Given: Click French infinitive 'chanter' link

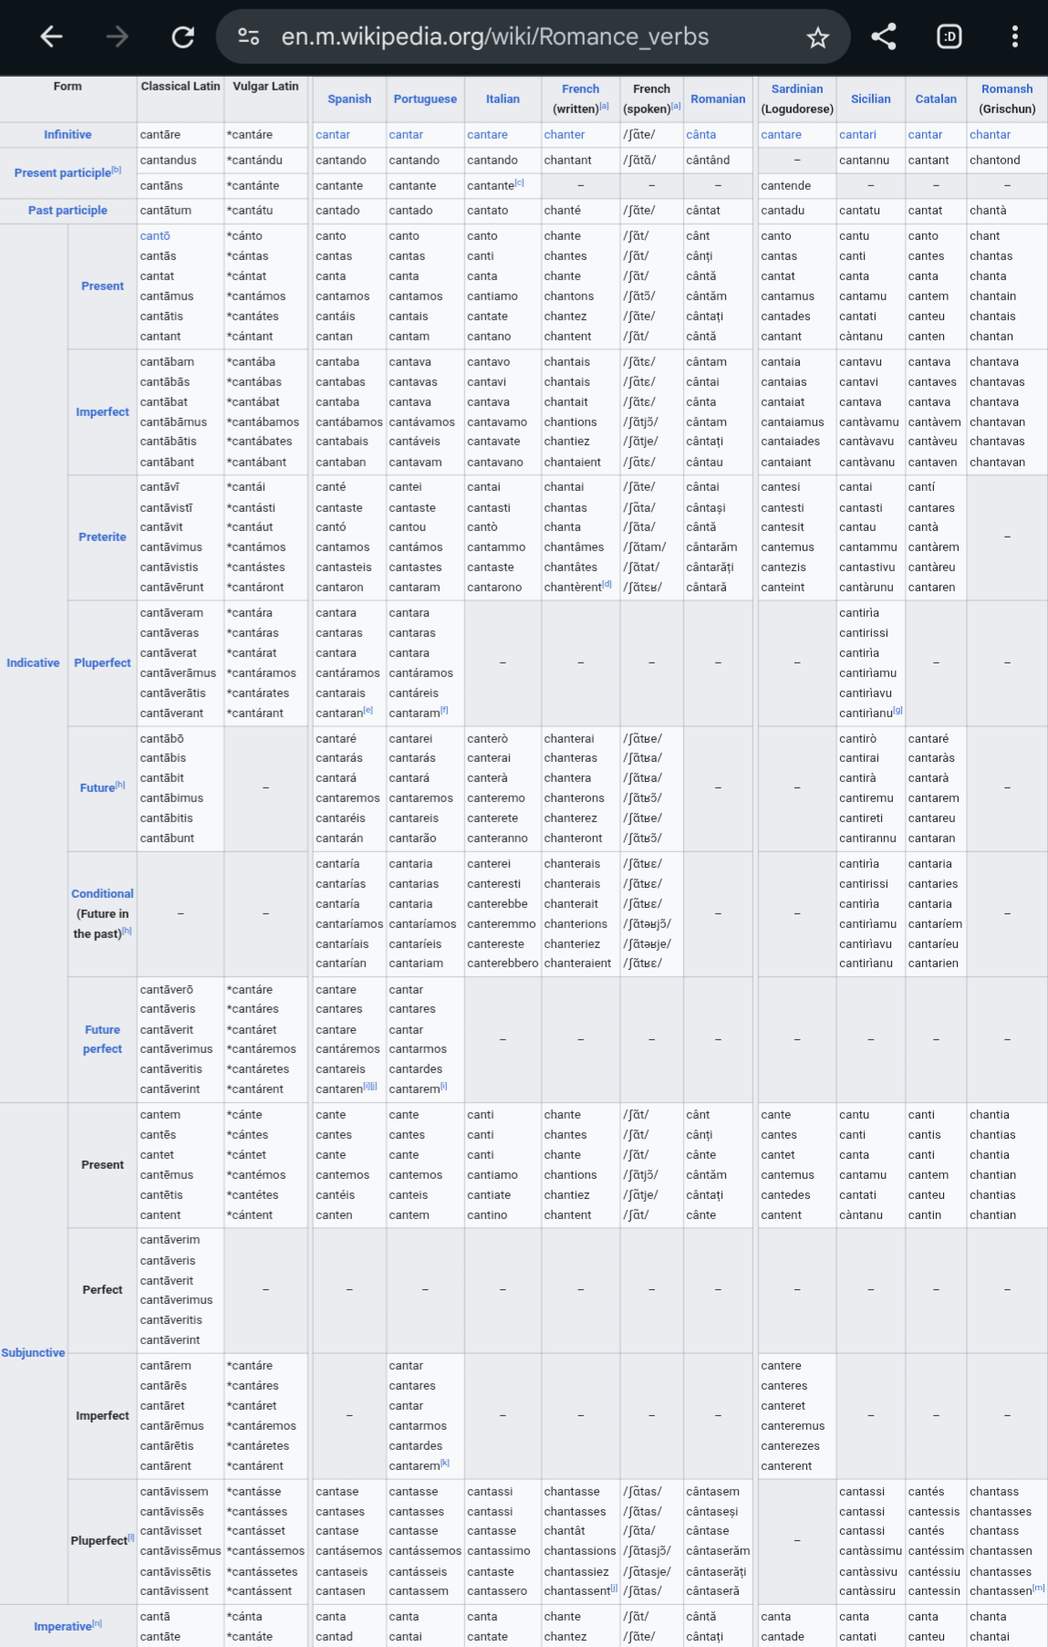Looking at the screenshot, I should (565, 134).
